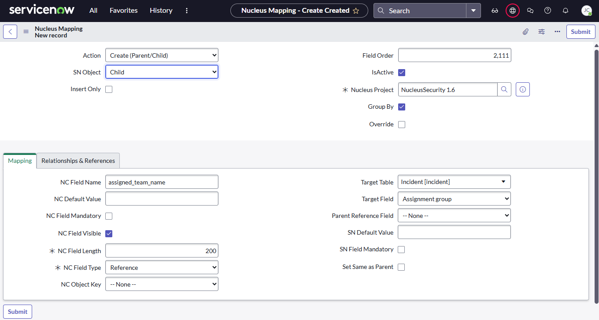Image resolution: width=599 pixels, height=320 pixels.
Task: Go back using the left chevron button
Action: tap(10, 32)
